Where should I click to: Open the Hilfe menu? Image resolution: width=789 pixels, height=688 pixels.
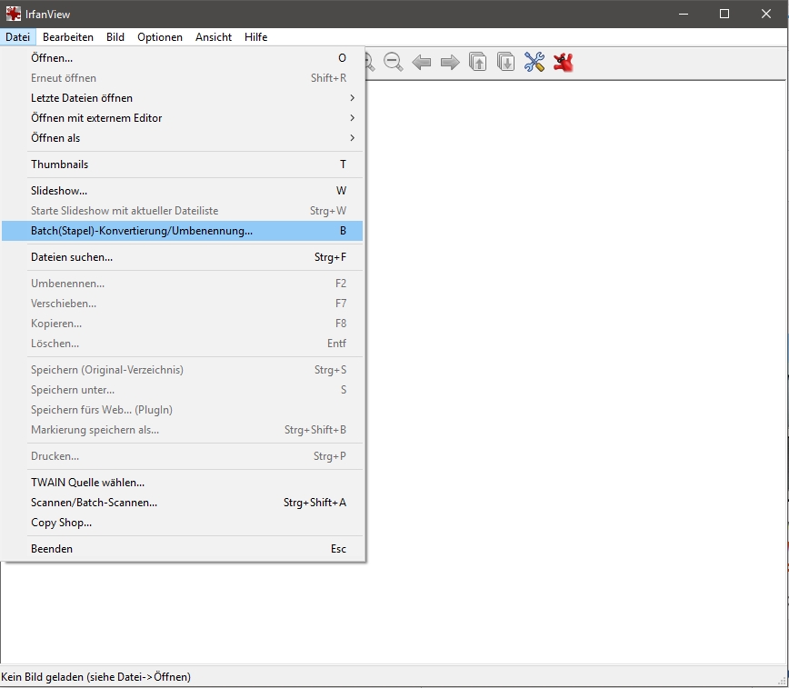click(255, 36)
